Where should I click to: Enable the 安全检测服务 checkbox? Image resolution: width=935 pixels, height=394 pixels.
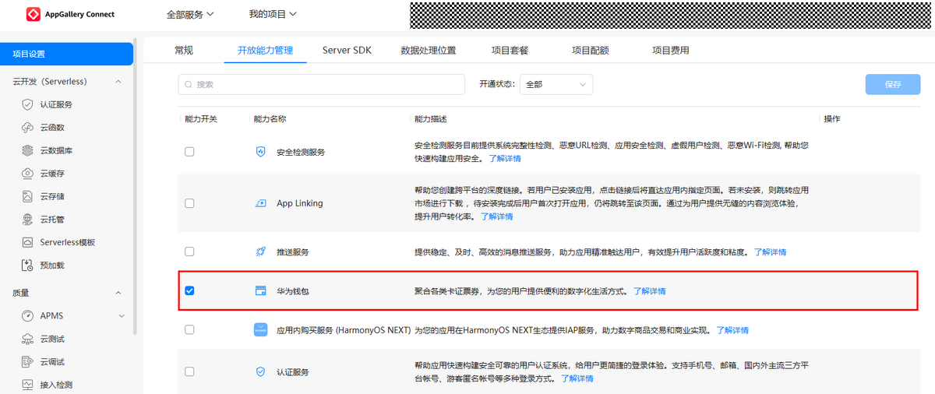(x=189, y=152)
